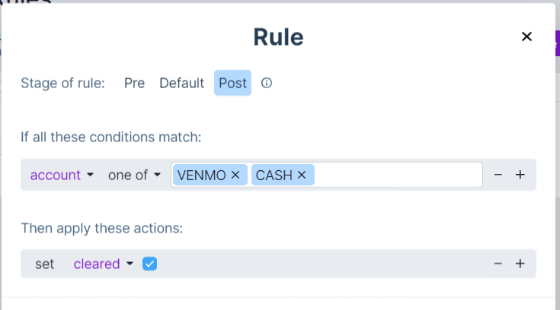Screen dimensions: 560x310
Task: Click the stage of rule info icon
Action: (x=267, y=83)
